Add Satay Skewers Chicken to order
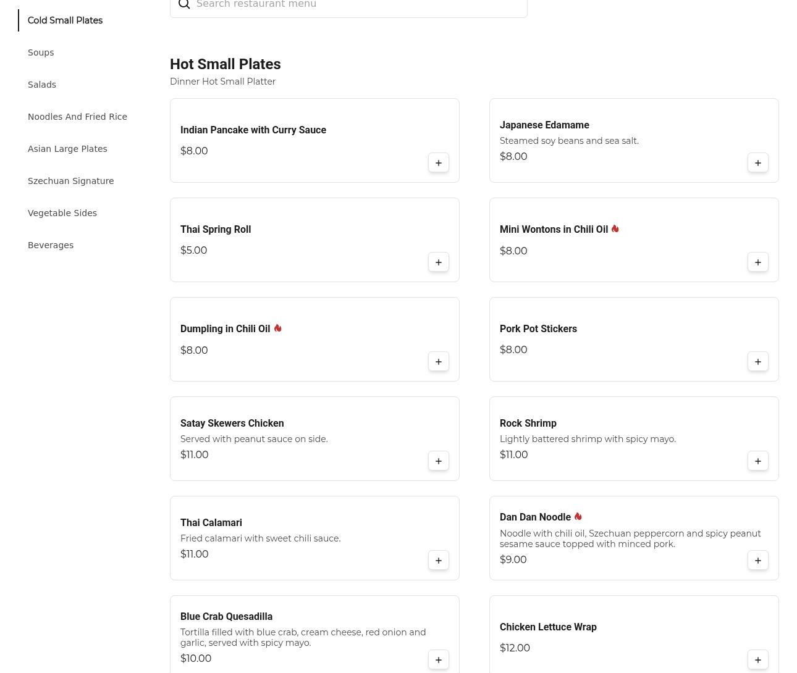The height and width of the screenshot is (673, 797). (439, 461)
